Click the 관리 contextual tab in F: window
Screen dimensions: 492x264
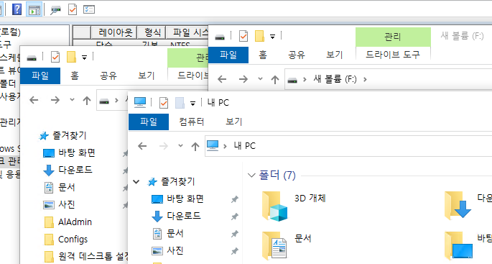coord(393,37)
